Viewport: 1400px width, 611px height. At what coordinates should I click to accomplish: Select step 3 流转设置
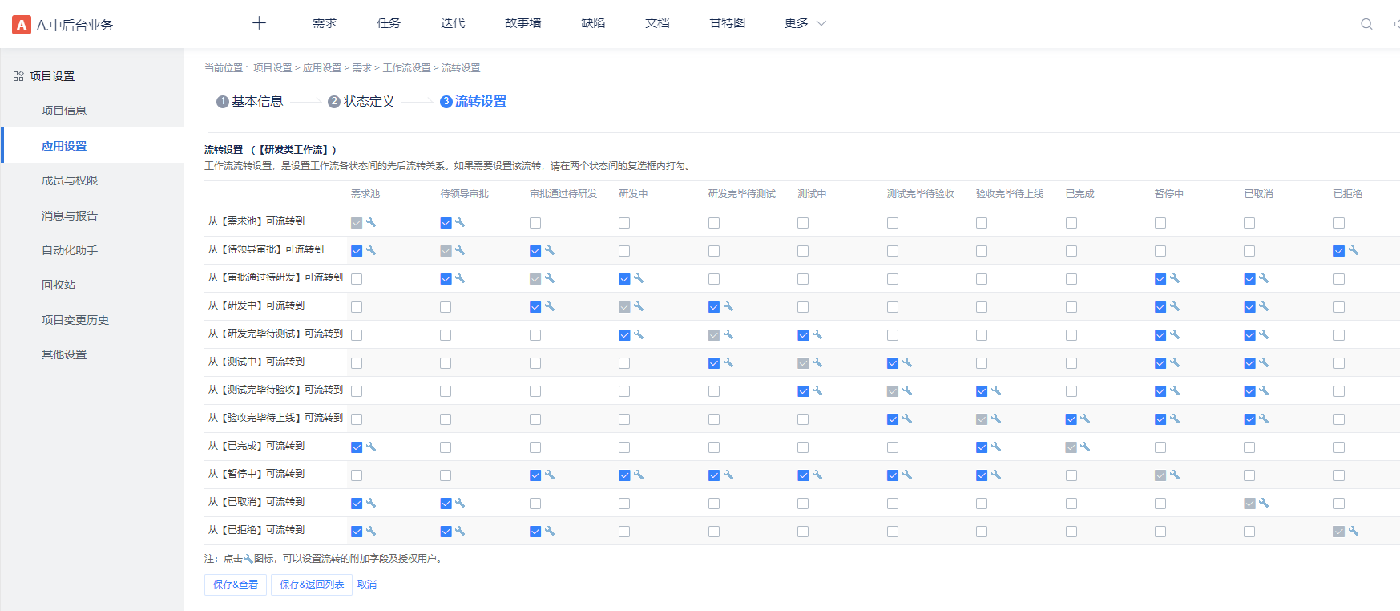[474, 102]
